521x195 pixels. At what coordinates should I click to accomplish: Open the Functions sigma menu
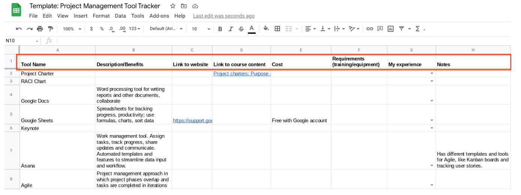(418, 29)
